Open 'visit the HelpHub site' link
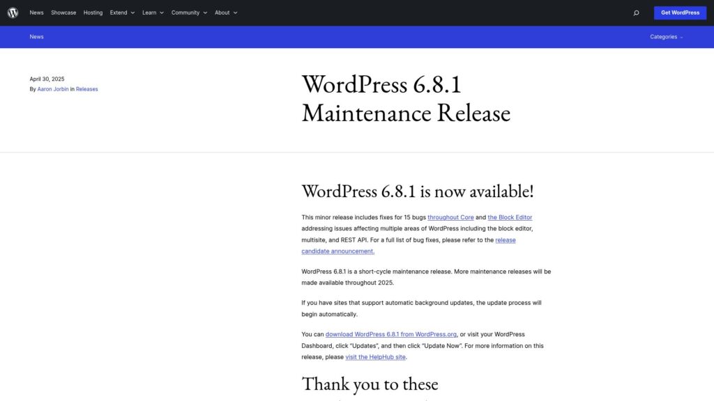This screenshot has height=401, width=714. [x=375, y=357]
